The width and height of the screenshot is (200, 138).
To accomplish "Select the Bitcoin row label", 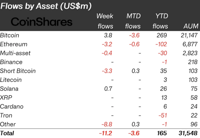I will 10,35.
